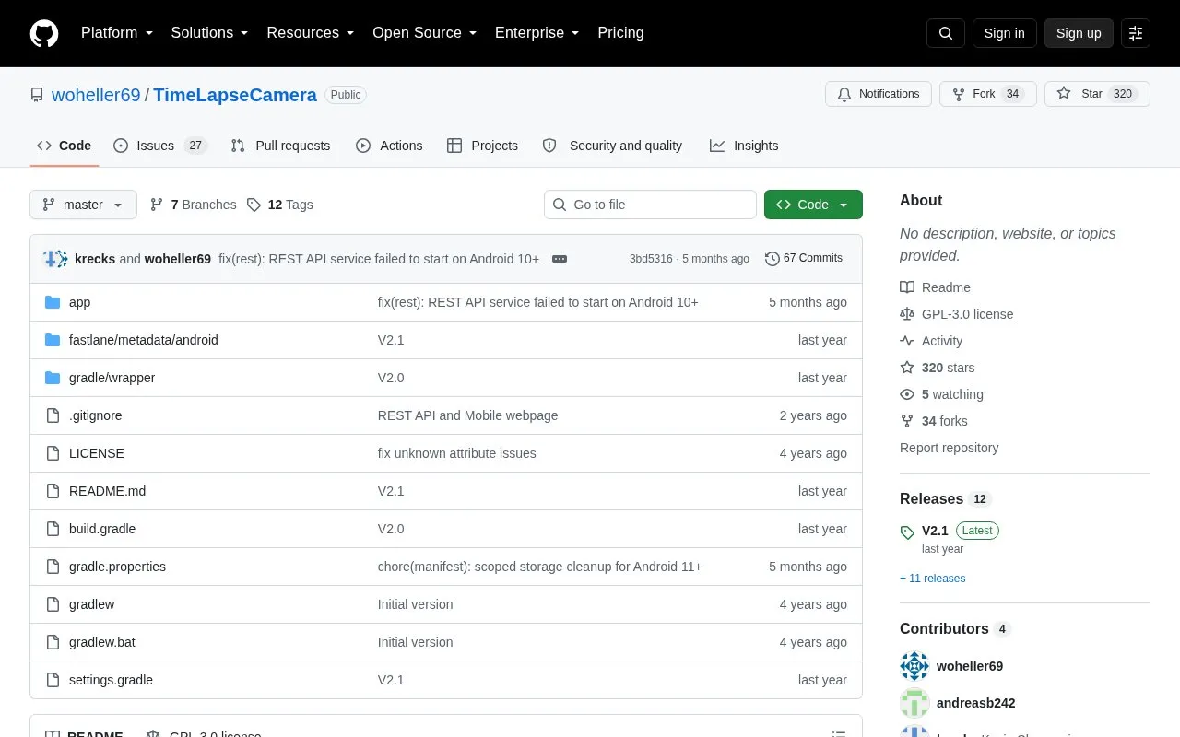Open the Actions tab
Image resolution: width=1180 pixels, height=737 pixels.
click(389, 146)
